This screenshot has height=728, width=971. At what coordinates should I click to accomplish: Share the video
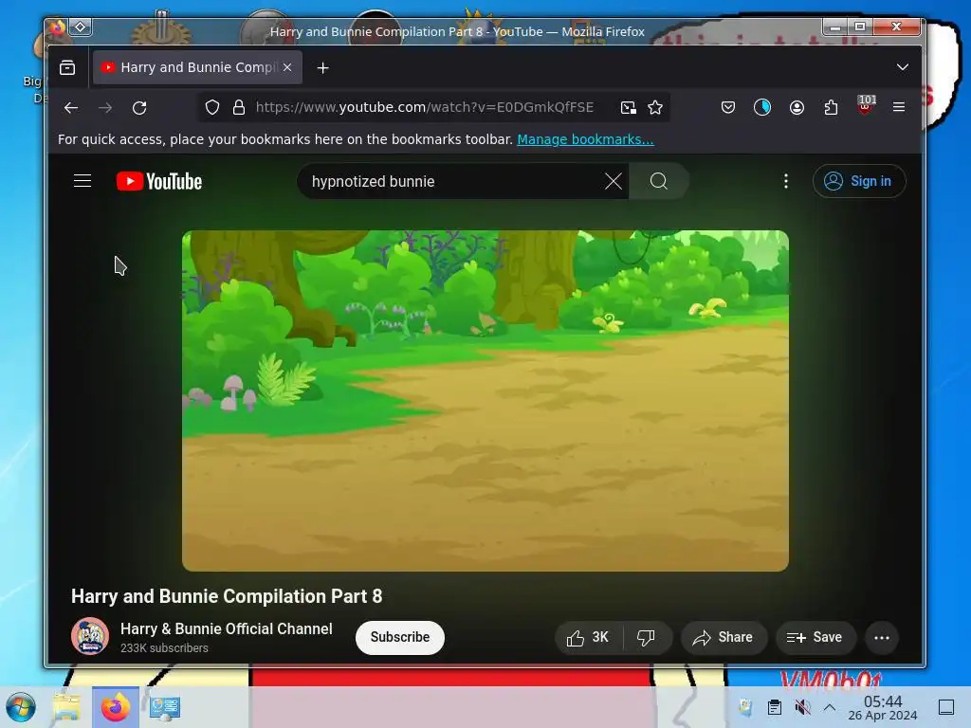click(x=724, y=638)
